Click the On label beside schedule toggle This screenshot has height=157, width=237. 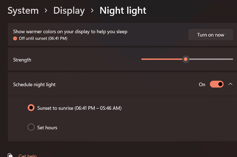202,84
